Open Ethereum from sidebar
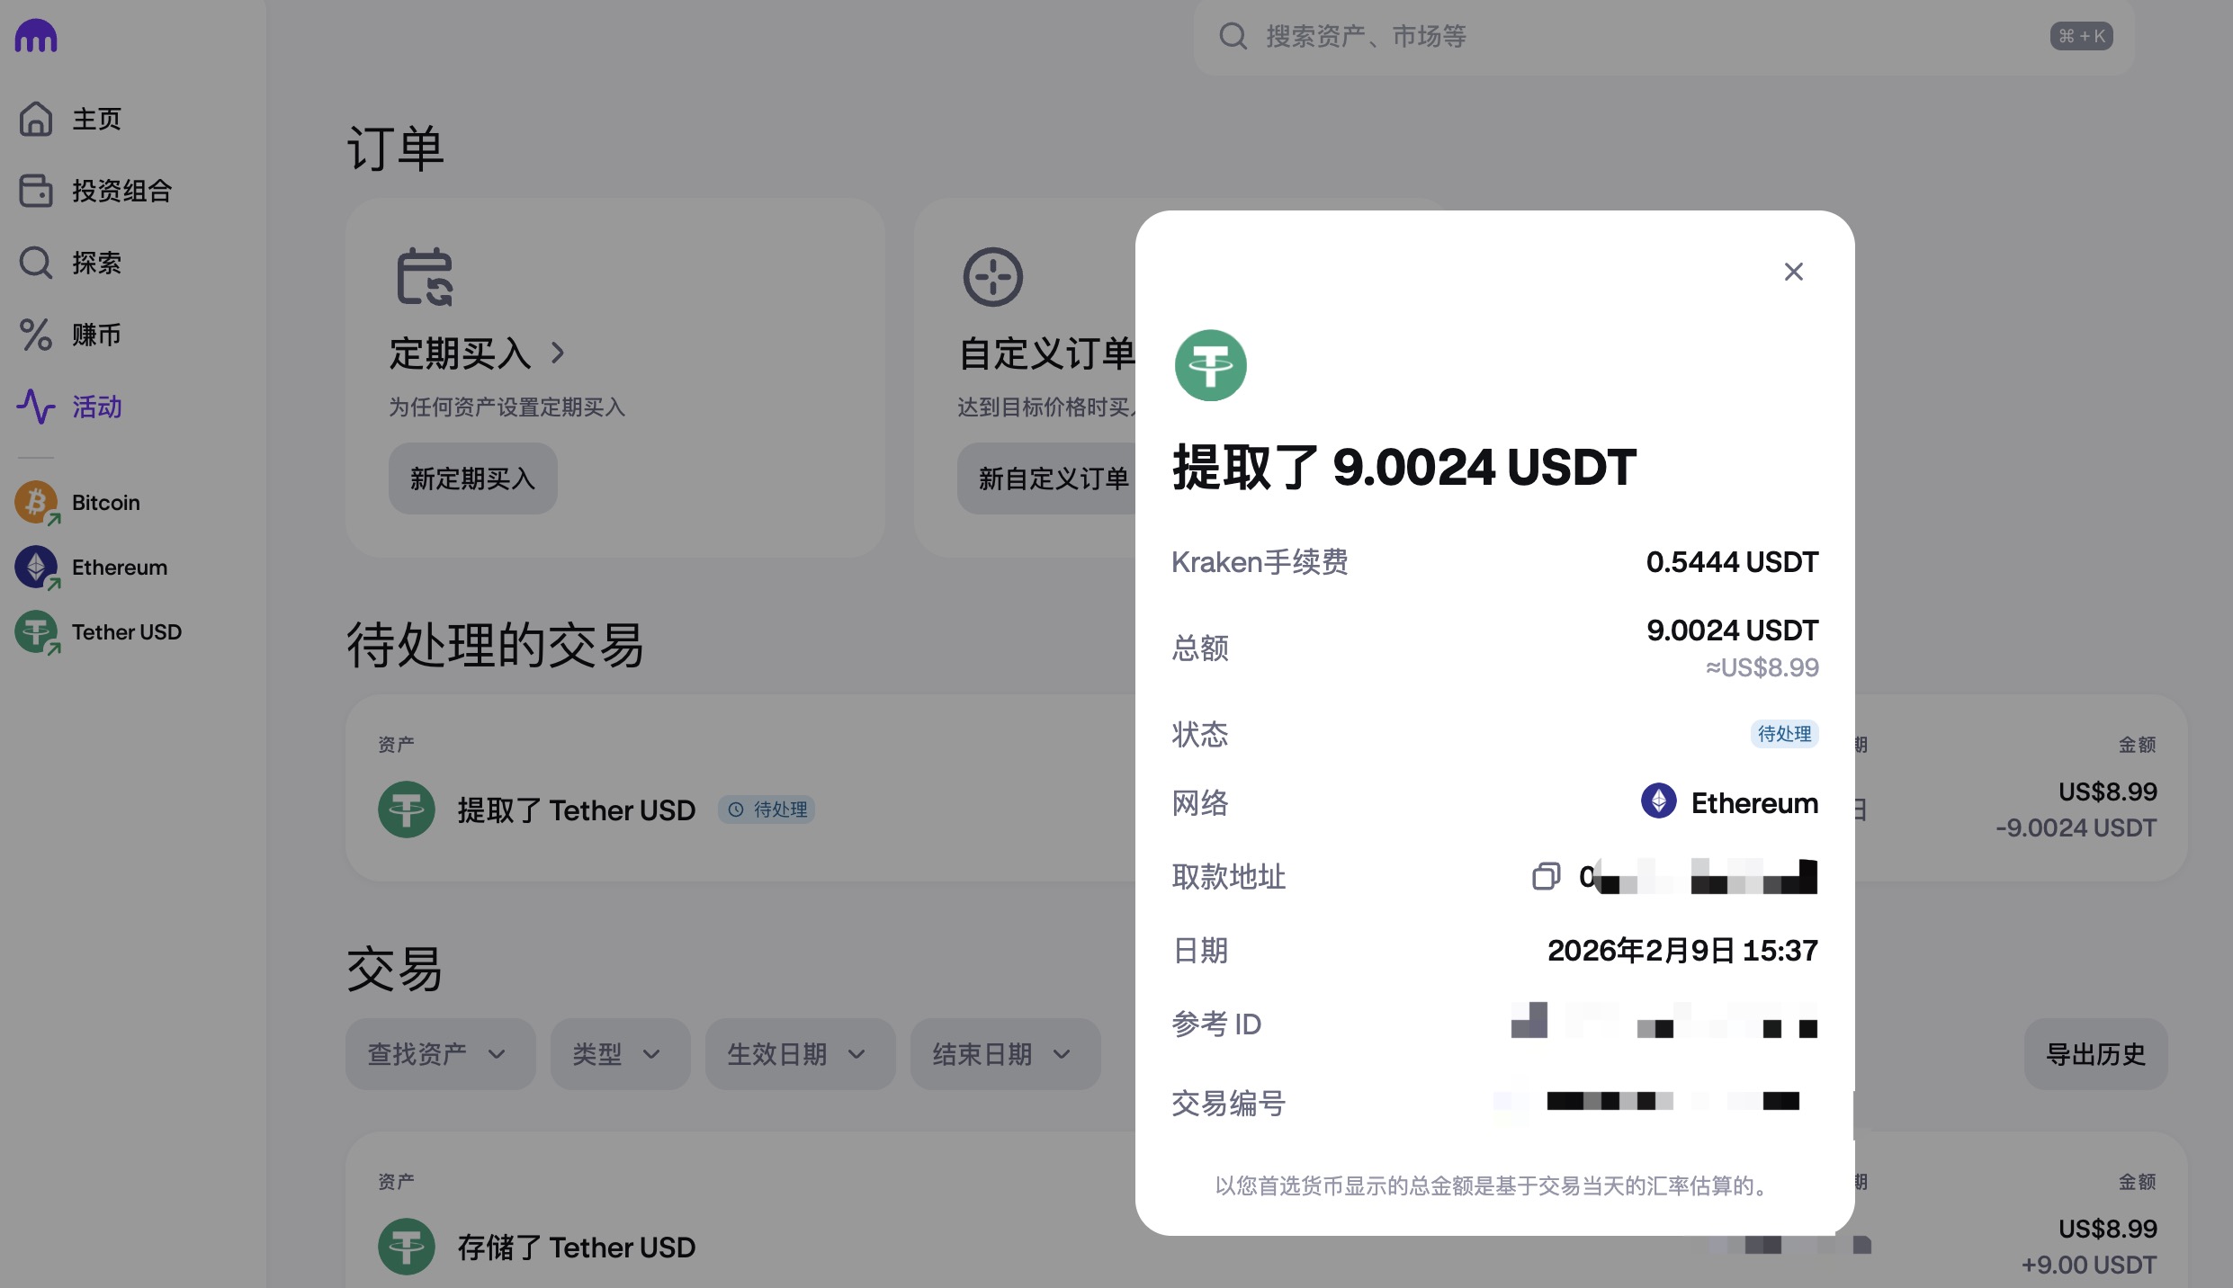 [x=118, y=568]
